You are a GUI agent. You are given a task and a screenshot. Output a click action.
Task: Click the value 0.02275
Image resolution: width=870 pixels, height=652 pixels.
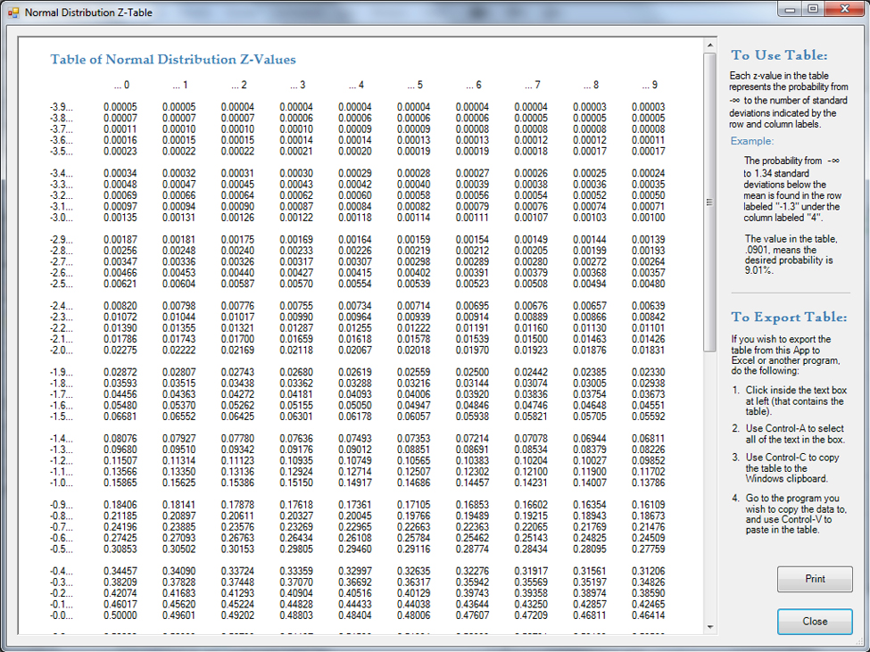pos(120,351)
